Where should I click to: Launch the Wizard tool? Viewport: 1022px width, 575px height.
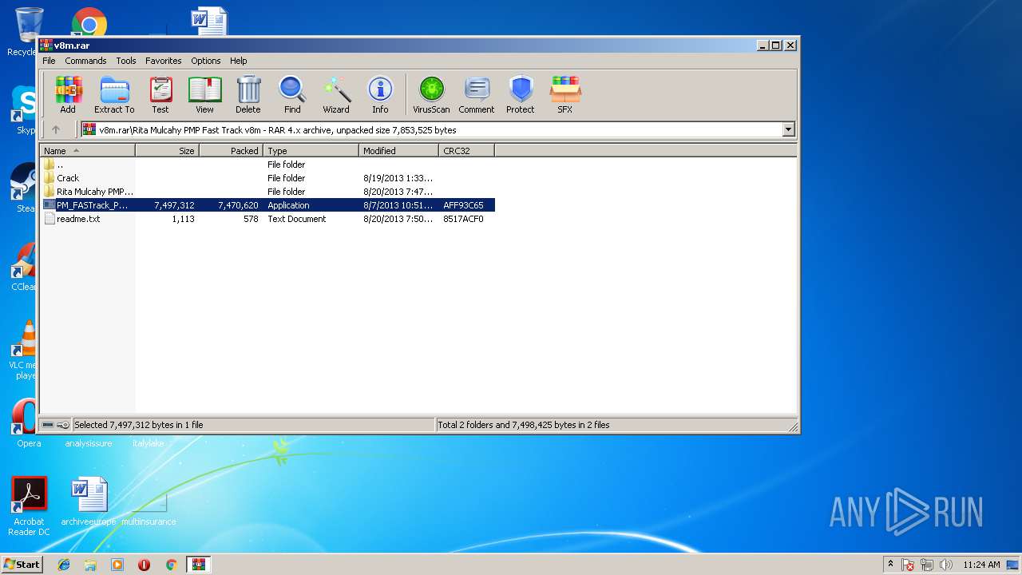[336, 95]
